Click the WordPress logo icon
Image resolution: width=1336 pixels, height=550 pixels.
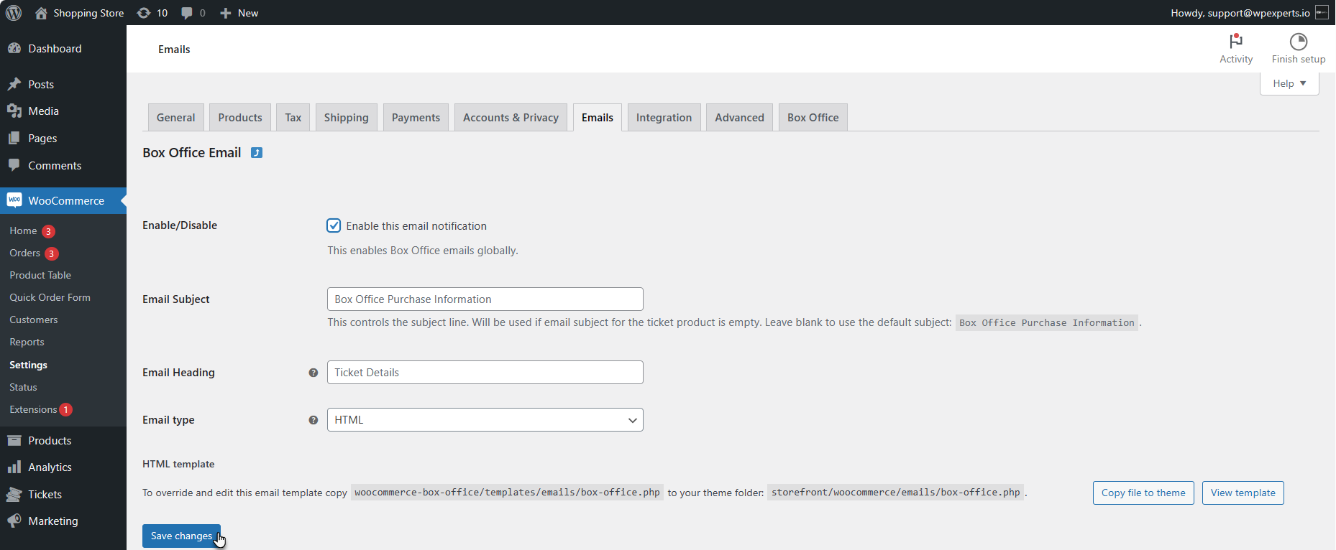tap(14, 13)
